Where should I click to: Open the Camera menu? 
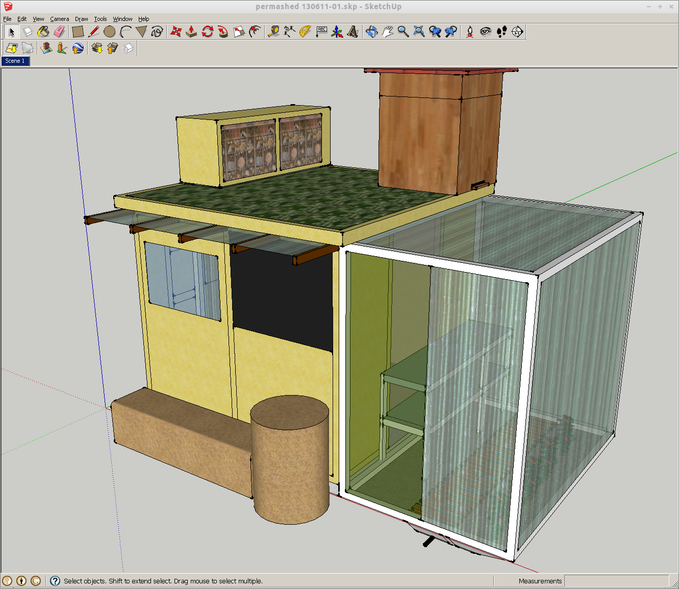pos(60,19)
